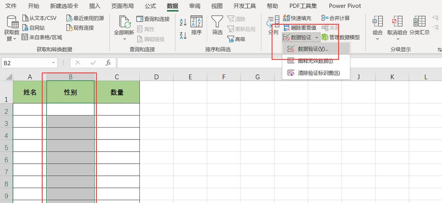Image resolution: width=442 pixels, height=203 pixels.
Task: Click the 取消组合 (Ungroup) icon
Action: pos(397,22)
